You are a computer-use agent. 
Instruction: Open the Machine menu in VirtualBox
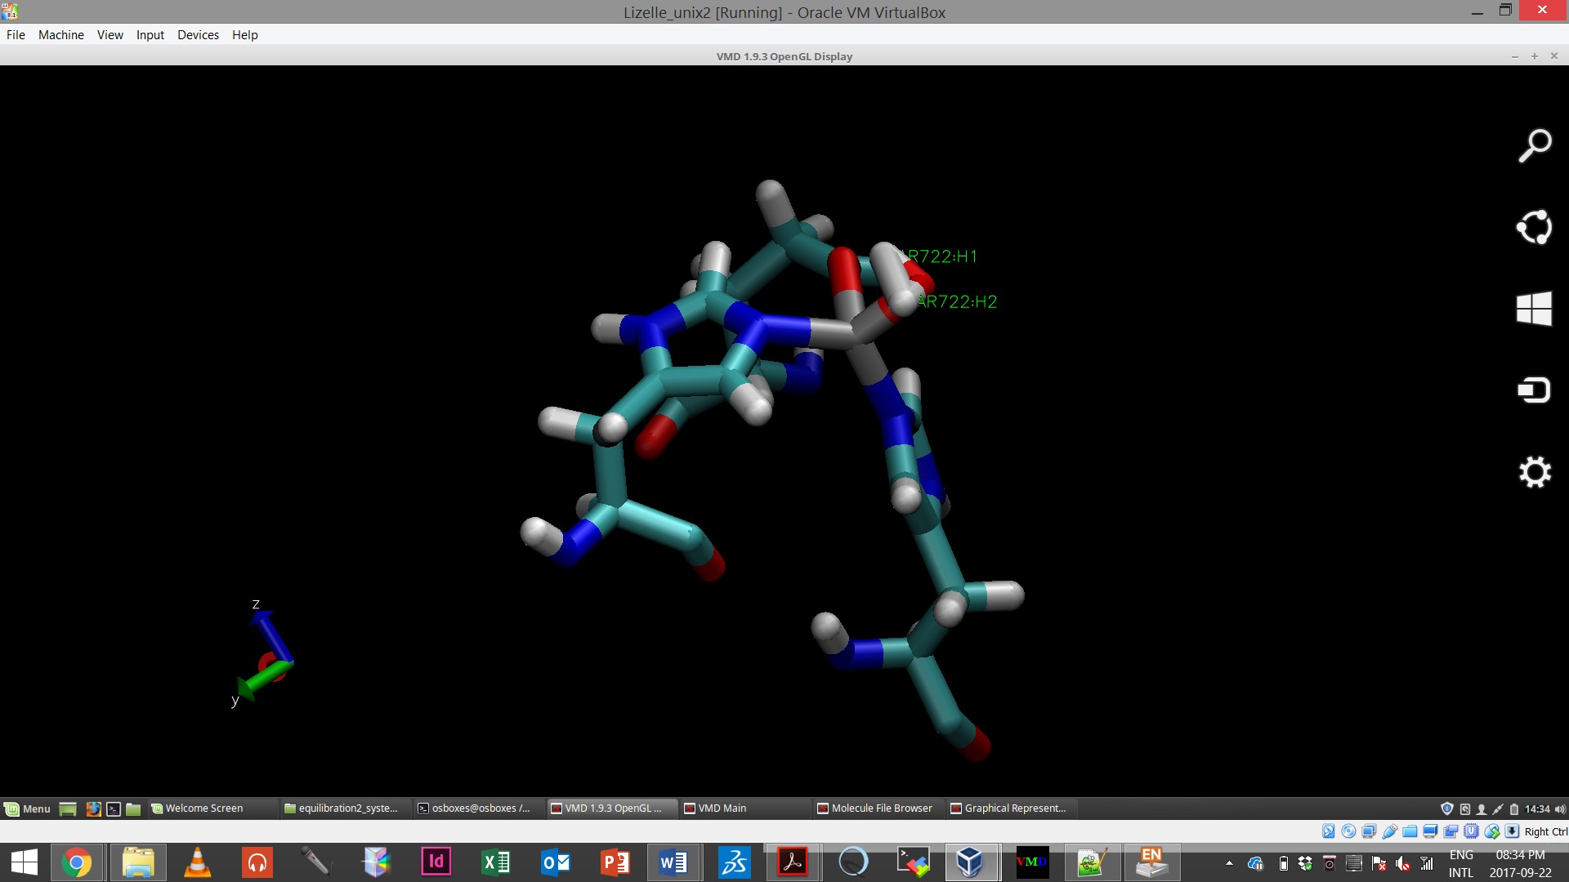(60, 35)
